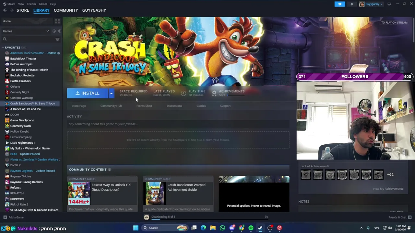
Task: Open the game's Guides link
Action: (201, 106)
